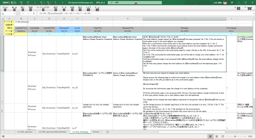
Task: Click the cell containing ToSpnRegNG01
Action: [x=64, y=108]
